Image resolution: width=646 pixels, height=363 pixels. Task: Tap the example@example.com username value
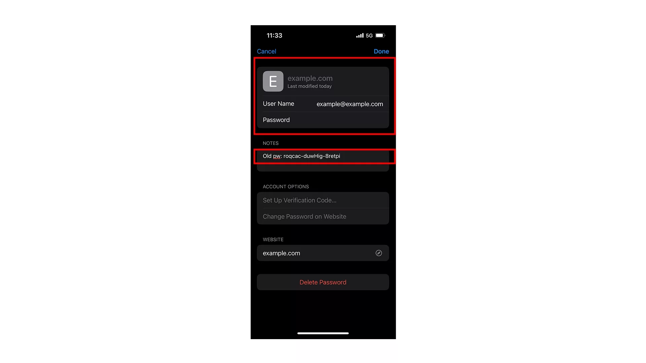tap(350, 104)
